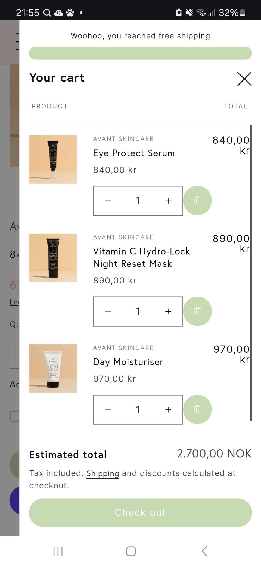Tap the Android back navigation button
The height and width of the screenshot is (567, 261).
[x=204, y=551]
